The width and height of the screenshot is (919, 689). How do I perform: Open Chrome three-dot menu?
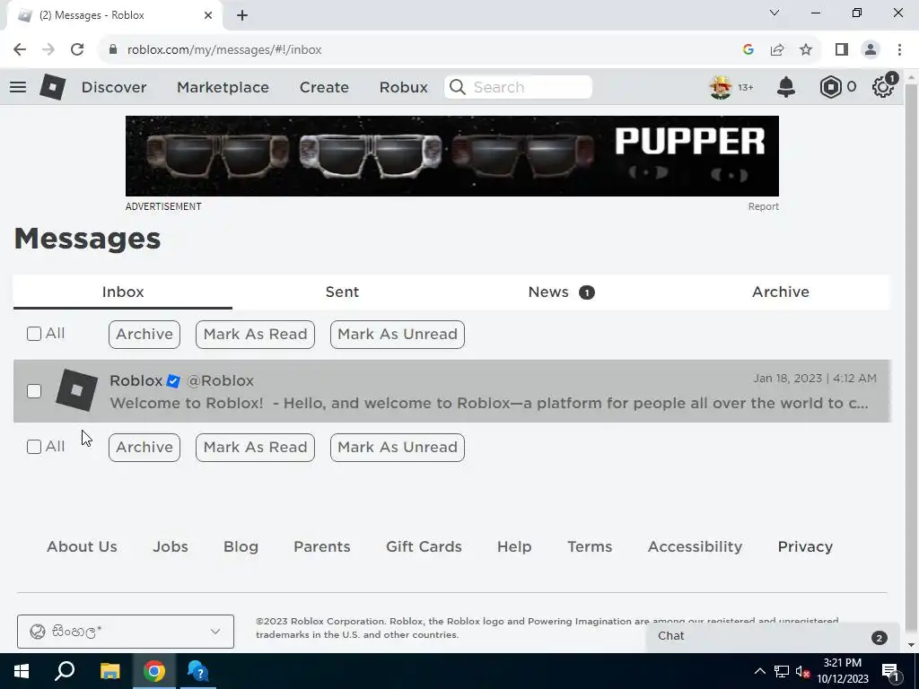tap(899, 50)
